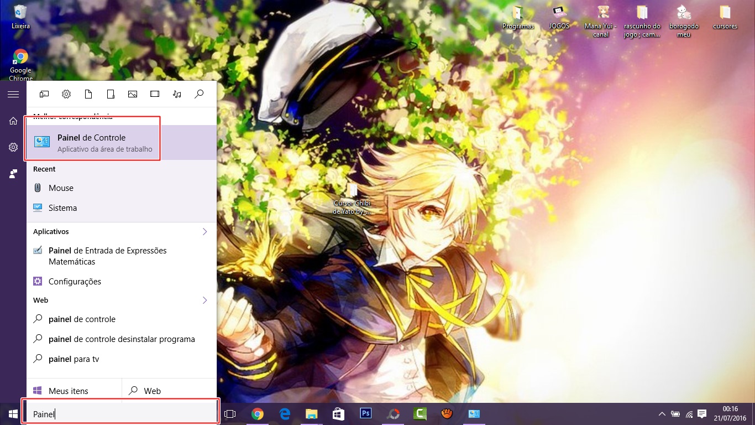Open Action Center notifications icon
Viewport: 755px width, 425px height.
click(x=702, y=414)
